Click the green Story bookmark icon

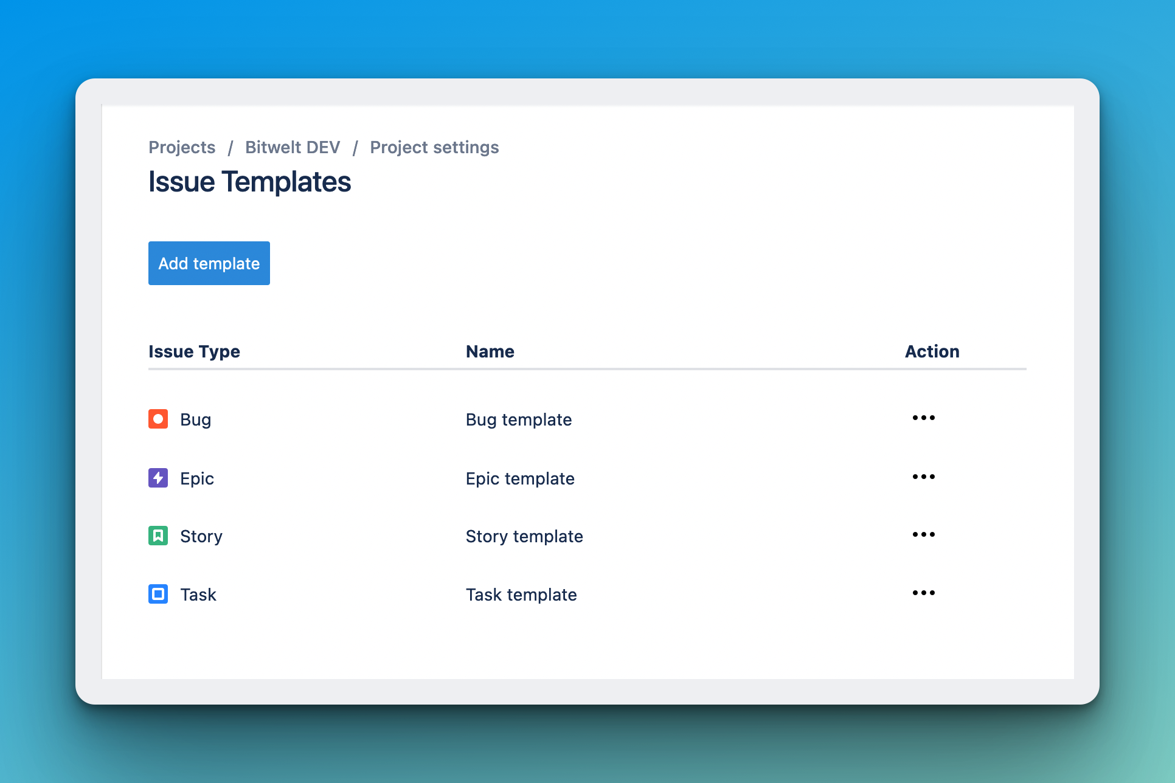158,536
